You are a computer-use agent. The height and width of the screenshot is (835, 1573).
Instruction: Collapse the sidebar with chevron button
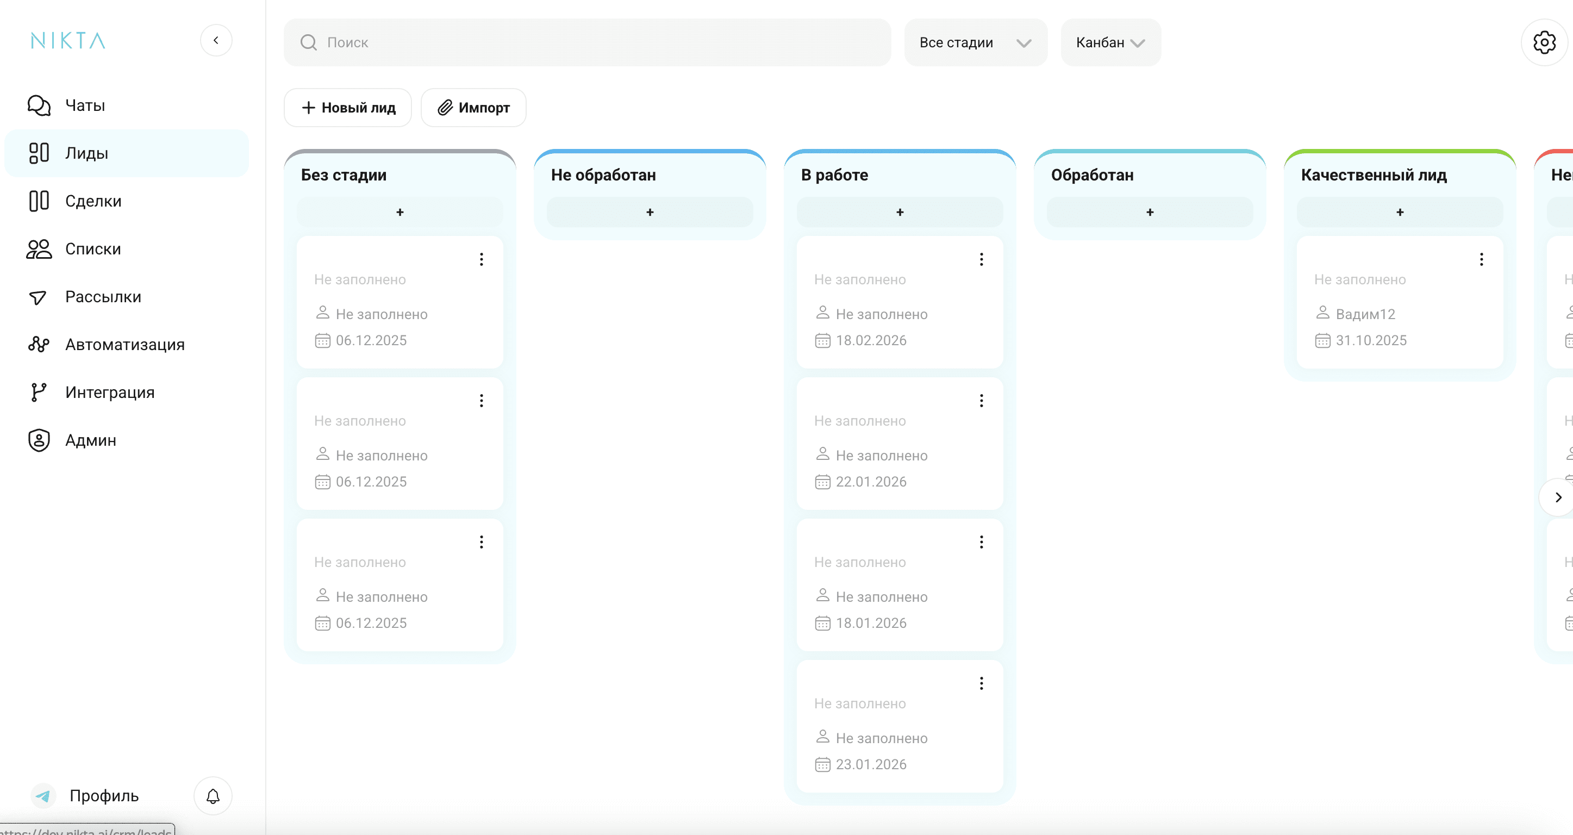tap(216, 40)
